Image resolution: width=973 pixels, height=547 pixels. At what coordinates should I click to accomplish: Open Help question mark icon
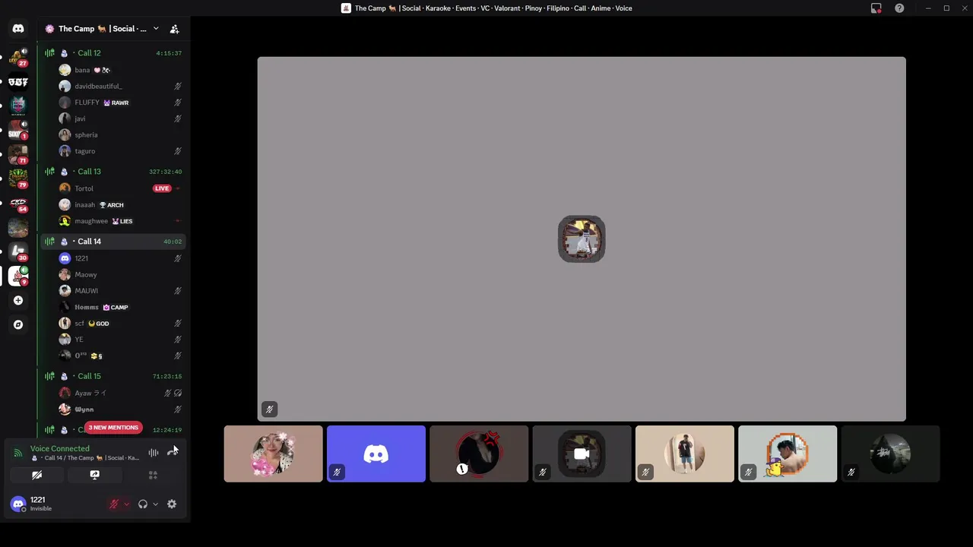click(899, 8)
